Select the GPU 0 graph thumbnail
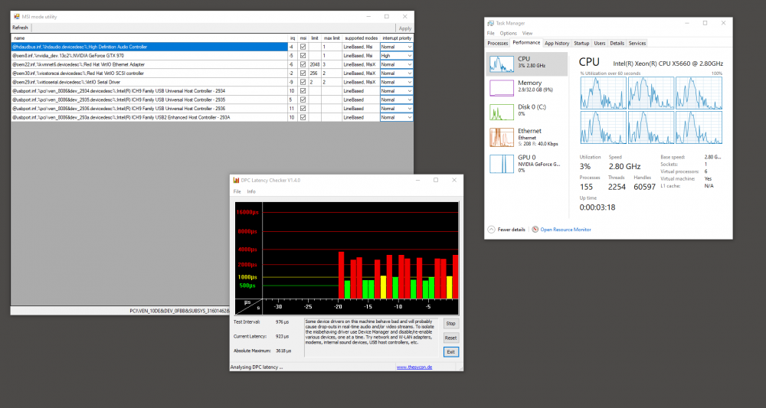Screen dimensions: 766x408 pyautogui.click(x=501, y=164)
